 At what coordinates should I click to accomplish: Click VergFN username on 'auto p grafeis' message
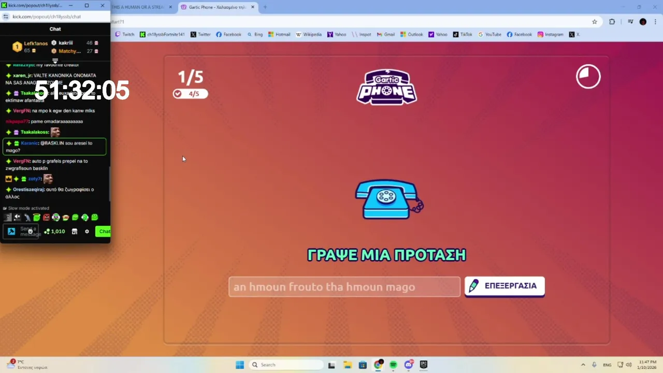[x=21, y=161]
